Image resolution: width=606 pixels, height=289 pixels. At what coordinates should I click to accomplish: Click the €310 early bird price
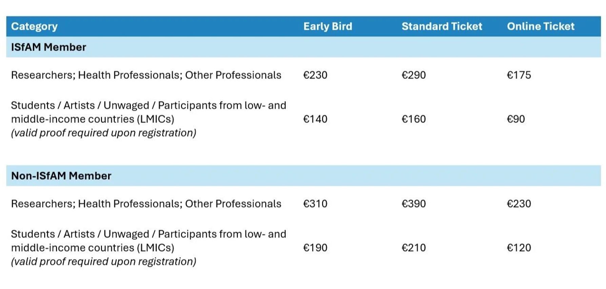point(315,204)
